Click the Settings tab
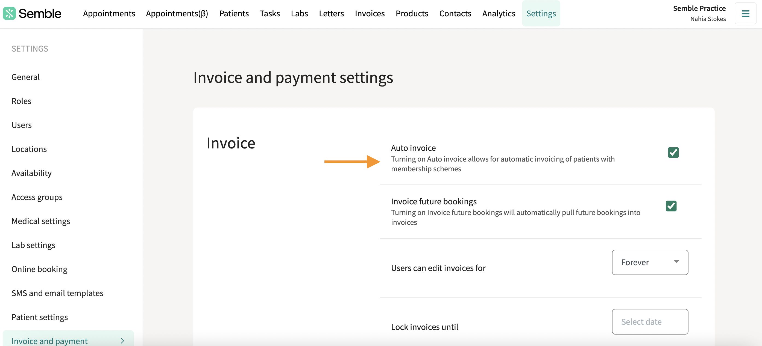 click(541, 14)
